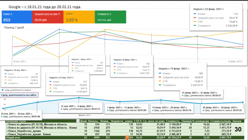Select conversion value 16,62 in first row
Screen dimensions: 248x140
[x=206, y=125]
